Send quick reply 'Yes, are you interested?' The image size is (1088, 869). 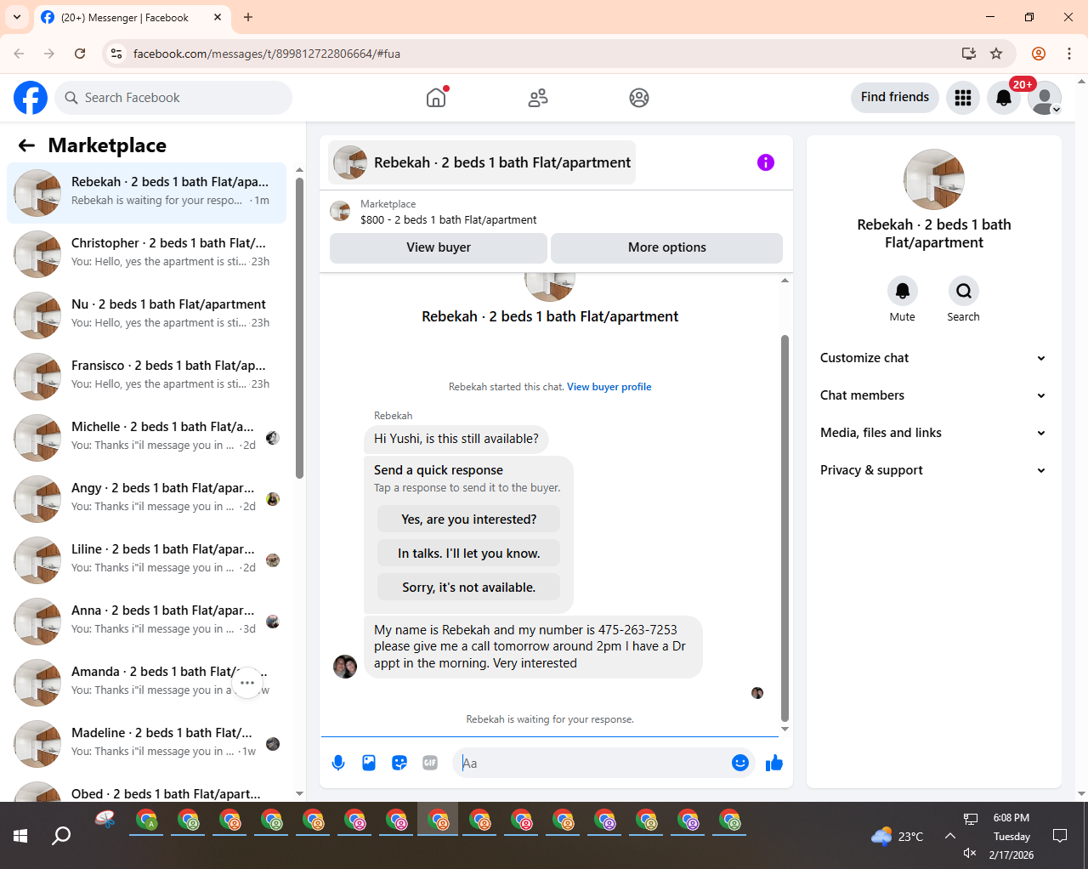tap(468, 520)
